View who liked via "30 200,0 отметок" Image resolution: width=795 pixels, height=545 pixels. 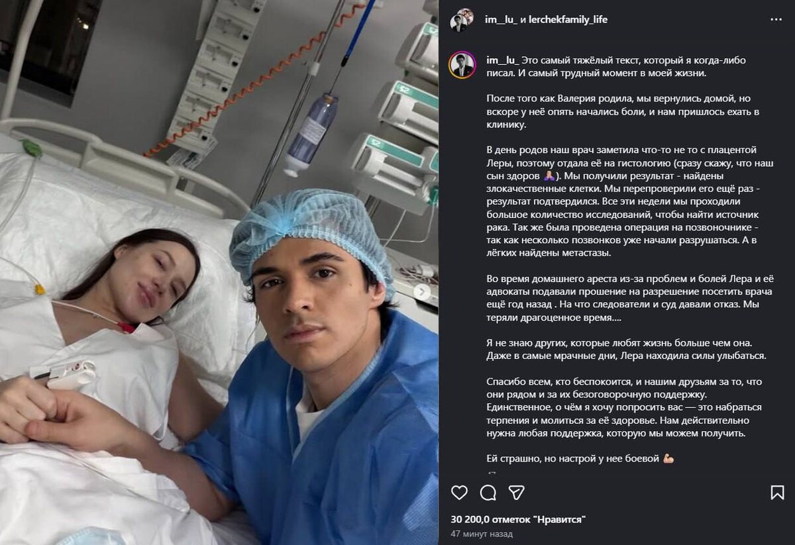(x=518, y=520)
